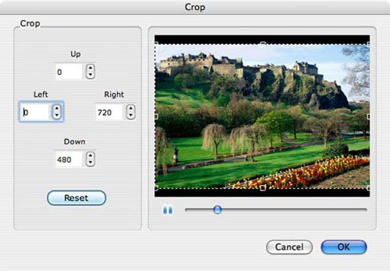Click the playback position slider knob

tap(217, 210)
